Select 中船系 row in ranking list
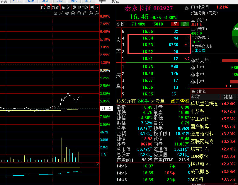This screenshot has height=185, width=238. [197, 111]
